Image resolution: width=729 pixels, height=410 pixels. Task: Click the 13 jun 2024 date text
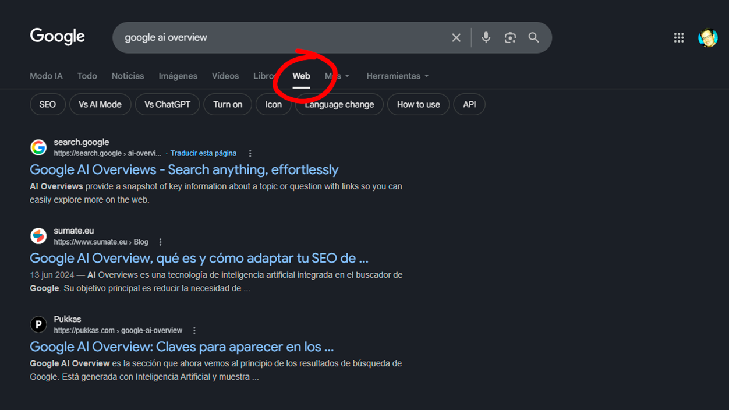coord(52,275)
